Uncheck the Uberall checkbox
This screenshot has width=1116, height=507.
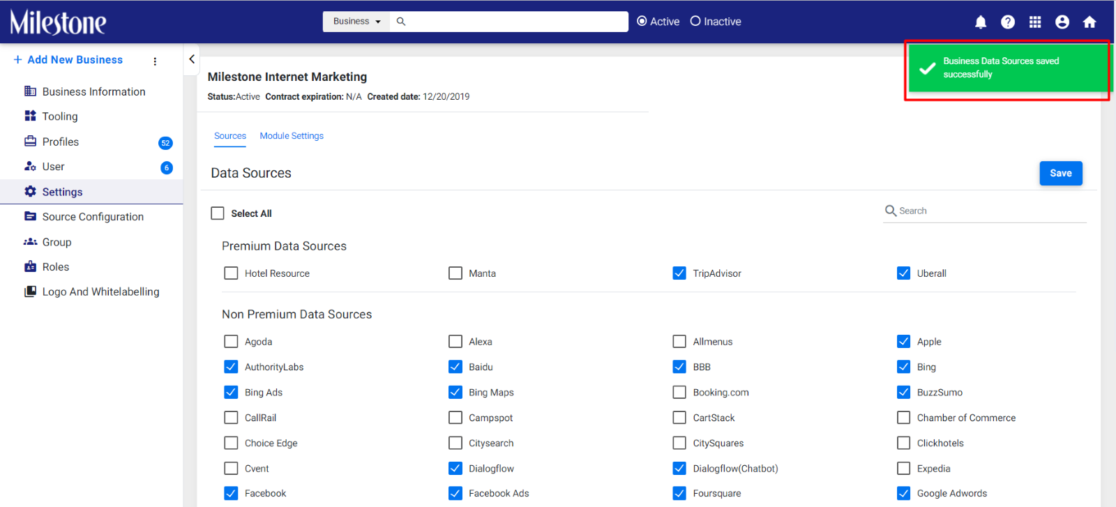click(903, 273)
